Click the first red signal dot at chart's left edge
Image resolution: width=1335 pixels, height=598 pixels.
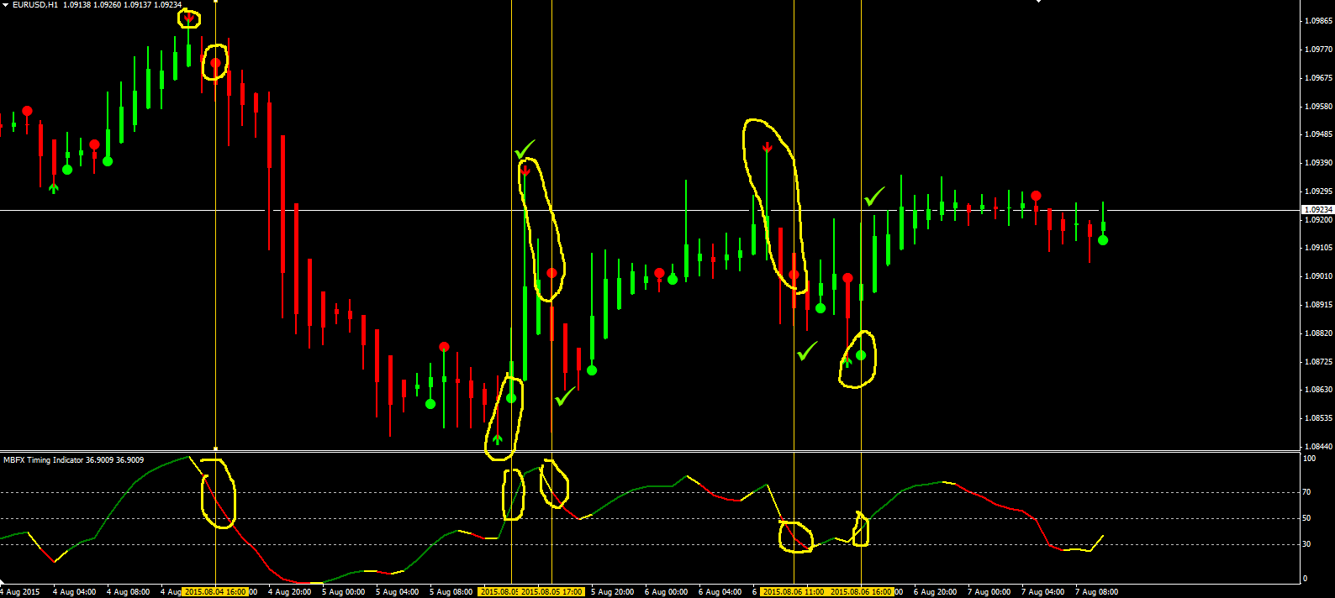pyautogui.click(x=27, y=111)
